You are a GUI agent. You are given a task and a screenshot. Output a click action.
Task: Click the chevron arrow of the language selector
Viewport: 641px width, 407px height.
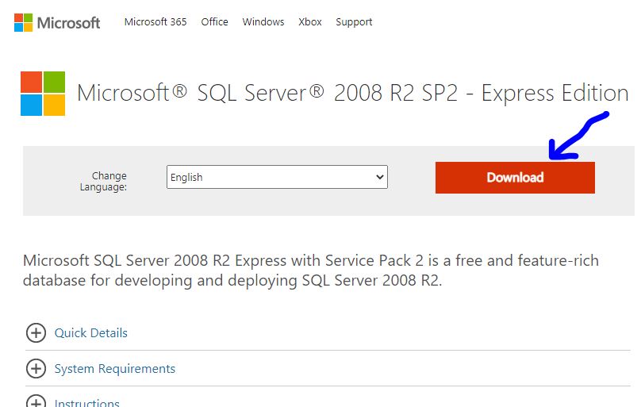click(x=379, y=178)
